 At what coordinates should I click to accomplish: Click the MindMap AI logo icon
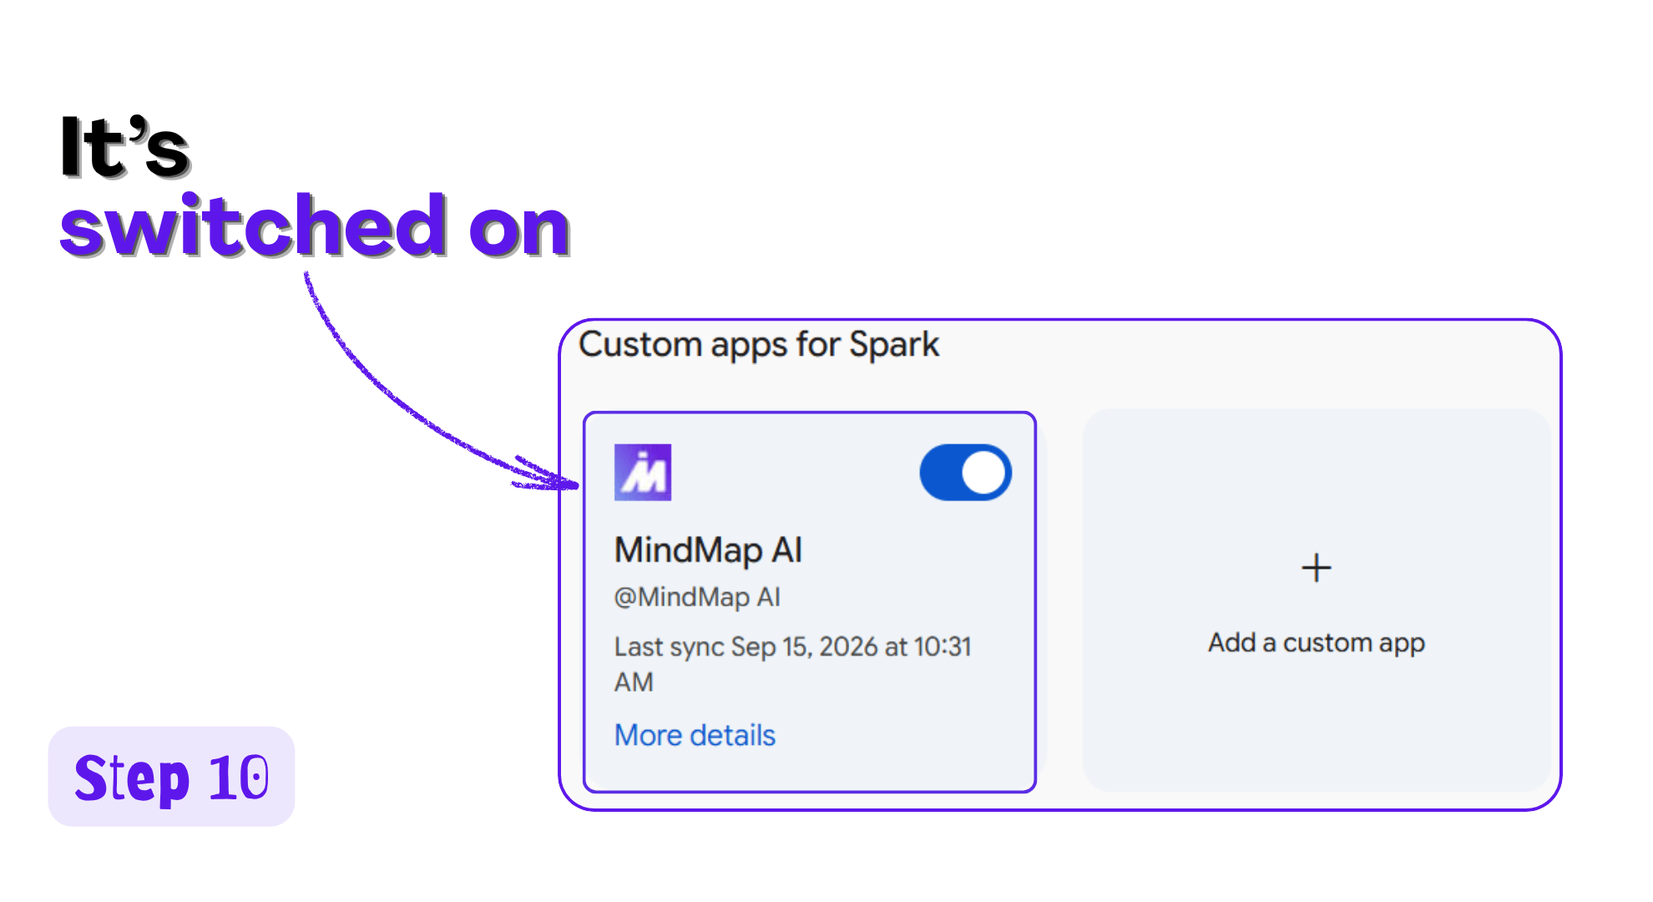coord(643,473)
